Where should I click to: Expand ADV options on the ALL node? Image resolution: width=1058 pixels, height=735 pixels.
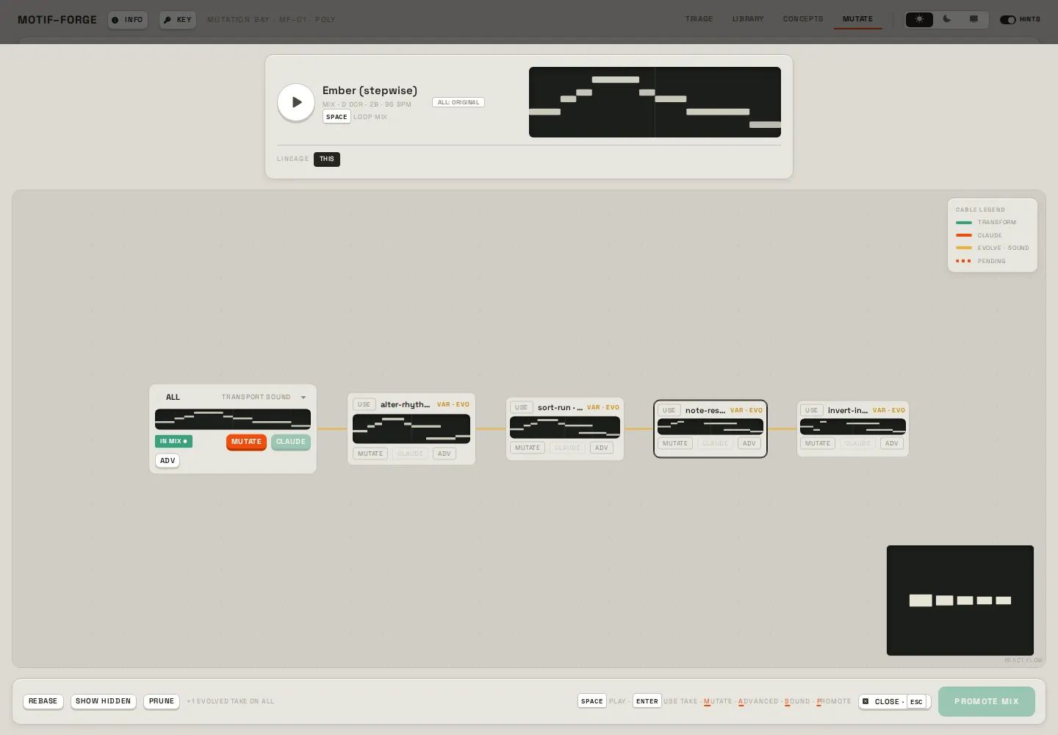pos(168,461)
